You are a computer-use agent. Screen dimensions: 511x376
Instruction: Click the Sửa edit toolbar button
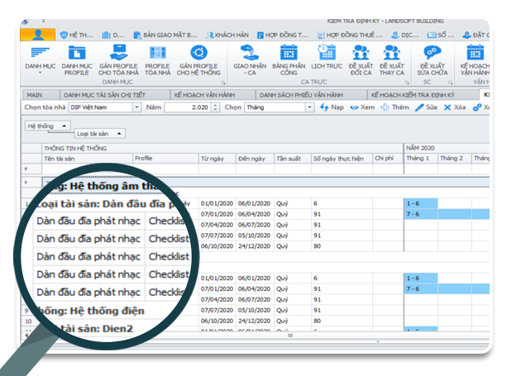pyautogui.click(x=426, y=107)
